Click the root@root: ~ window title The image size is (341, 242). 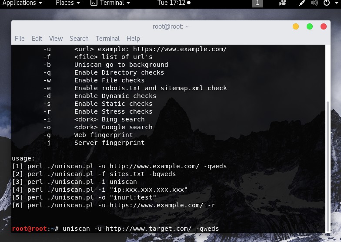pyautogui.click(x=170, y=26)
